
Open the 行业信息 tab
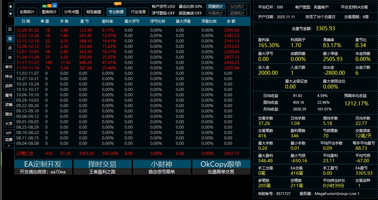click(x=138, y=12)
